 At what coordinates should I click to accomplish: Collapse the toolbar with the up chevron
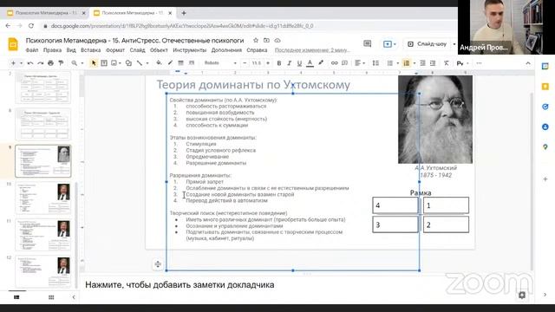pyautogui.click(x=528, y=63)
